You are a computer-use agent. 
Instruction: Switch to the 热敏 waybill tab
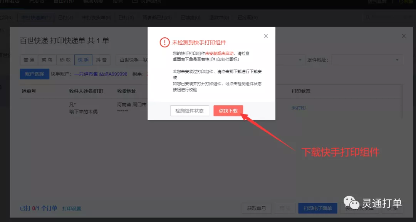point(65,60)
